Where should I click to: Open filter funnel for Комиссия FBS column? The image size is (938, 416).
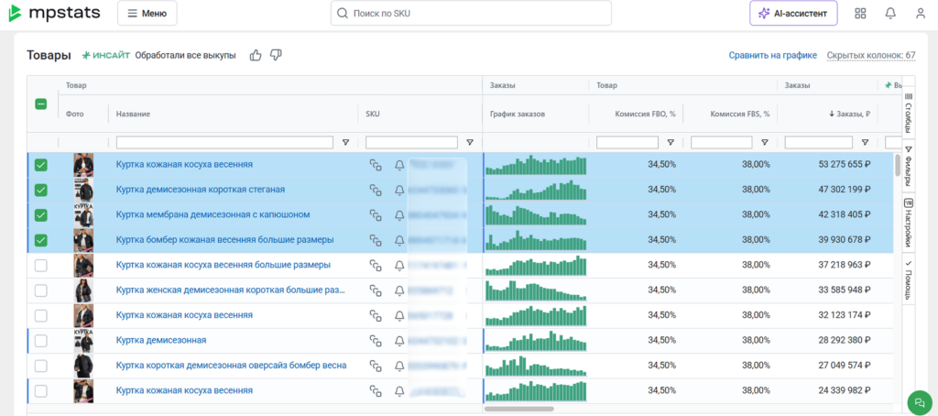(765, 142)
